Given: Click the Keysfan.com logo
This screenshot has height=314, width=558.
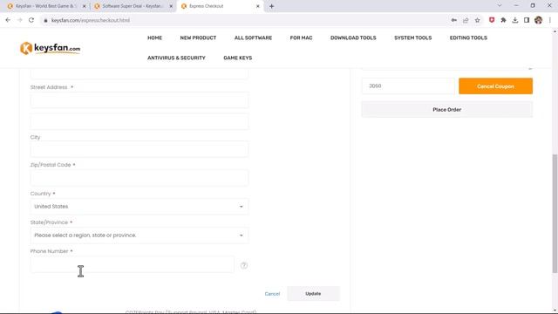Looking at the screenshot, I should pos(51,48).
